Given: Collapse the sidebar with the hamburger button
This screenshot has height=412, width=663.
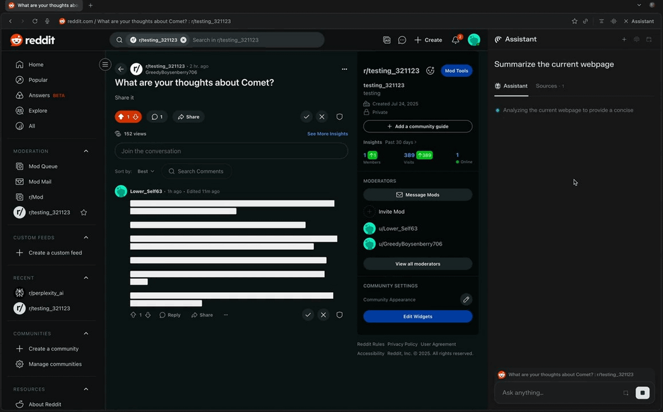Looking at the screenshot, I should [x=105, y=65].
